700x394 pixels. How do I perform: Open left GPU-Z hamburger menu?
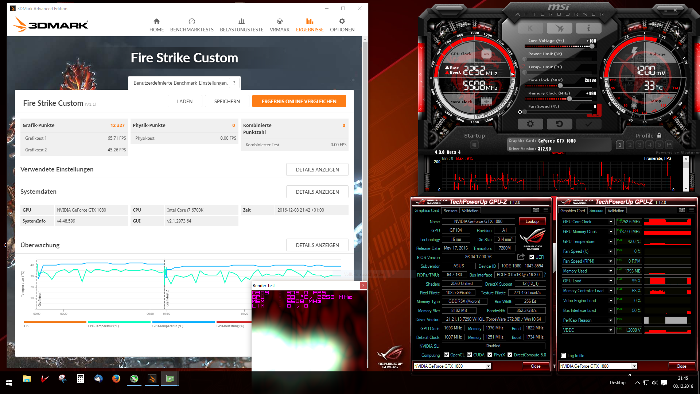pyautogui.click(x=546, y=210)
